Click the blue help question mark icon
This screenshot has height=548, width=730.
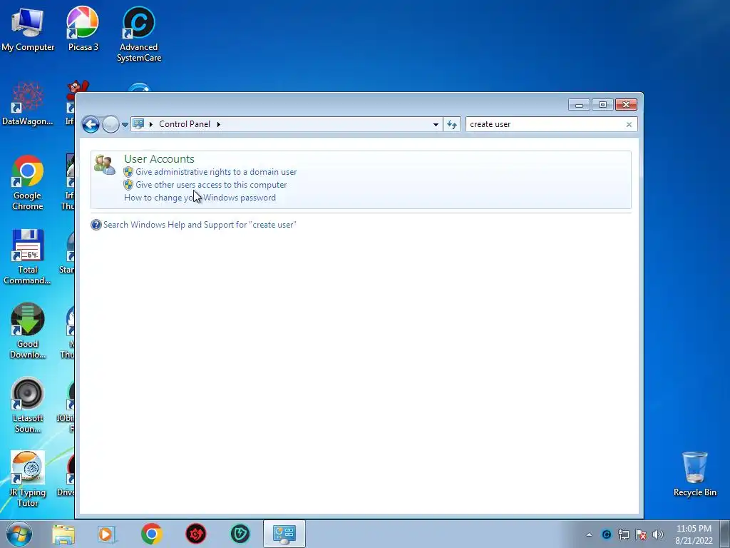[x=96, y=225]
